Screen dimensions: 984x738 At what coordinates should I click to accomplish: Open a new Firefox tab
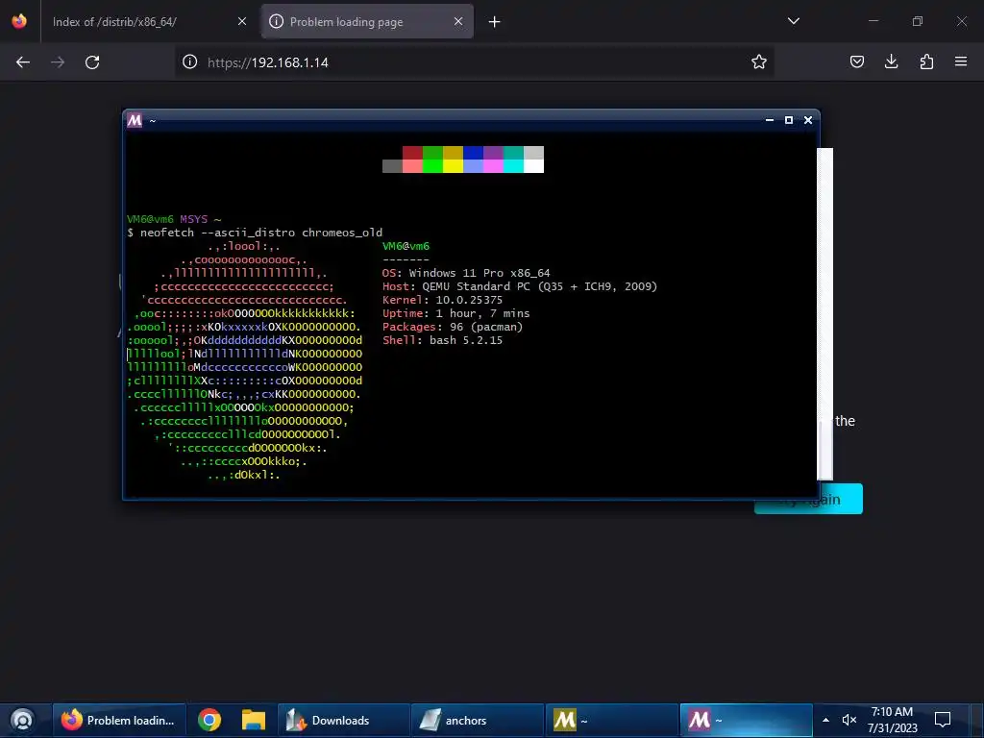(x=495, y=22)
